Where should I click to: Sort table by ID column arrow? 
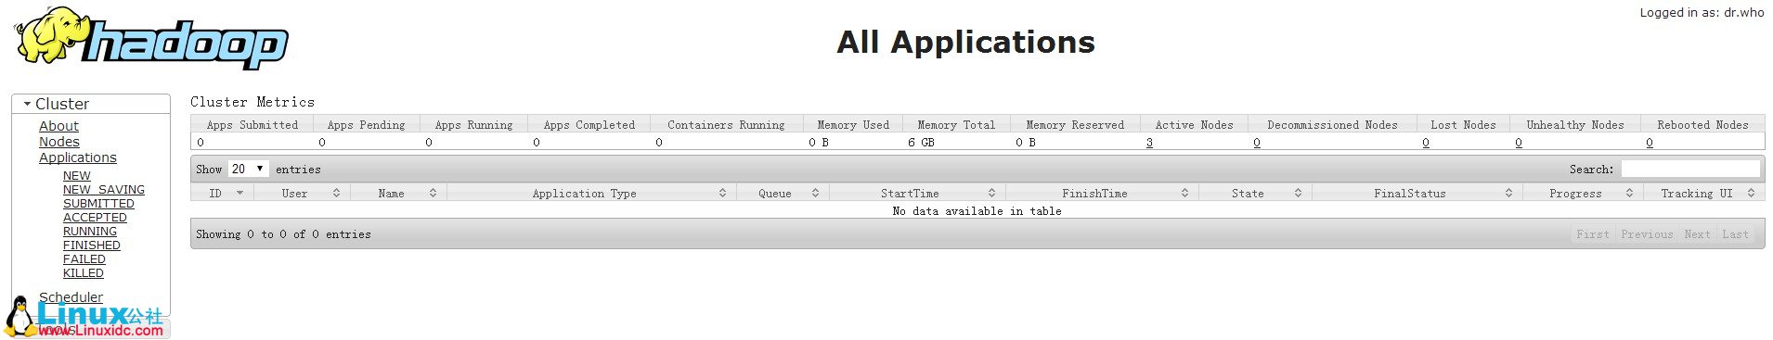pyautogui.click(x=239, y=194)
